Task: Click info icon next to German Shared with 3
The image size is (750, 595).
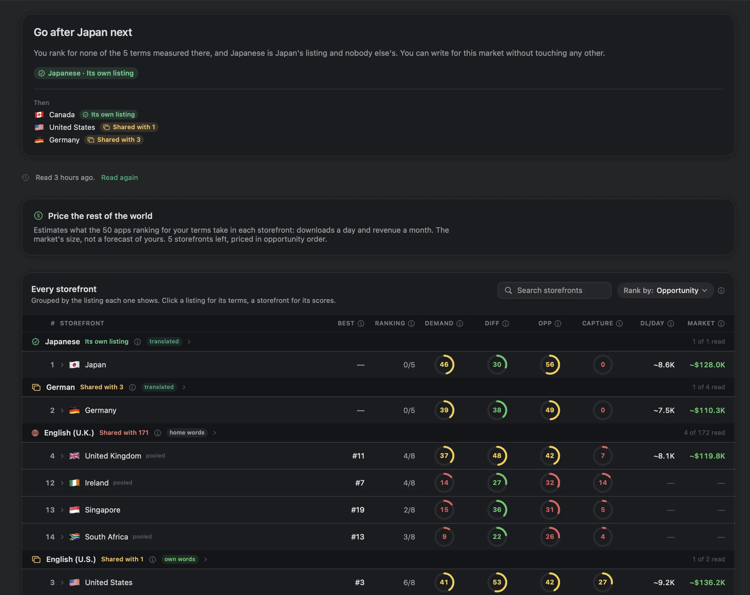Action: click(132, 387)
